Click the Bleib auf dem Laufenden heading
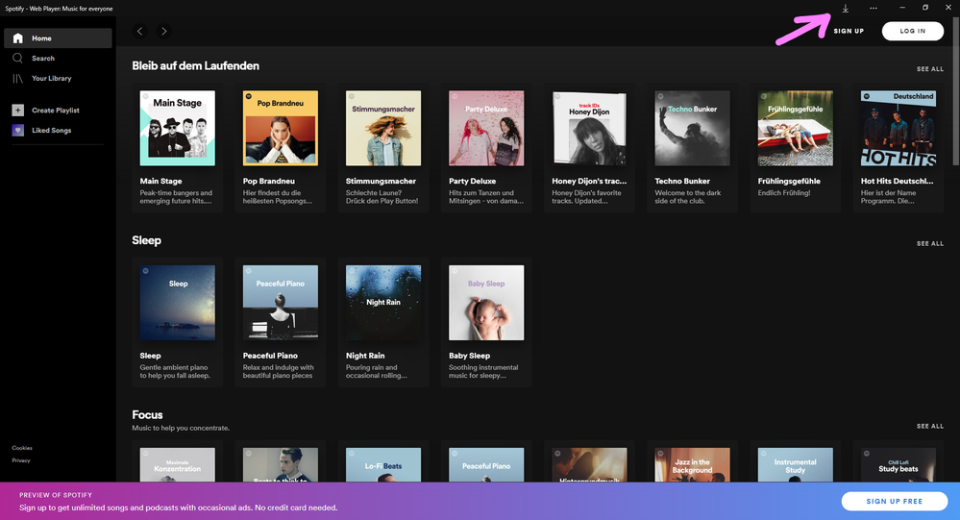Image resolution: width=960 pixels, height=520 pixels. [x=195, y=66]
